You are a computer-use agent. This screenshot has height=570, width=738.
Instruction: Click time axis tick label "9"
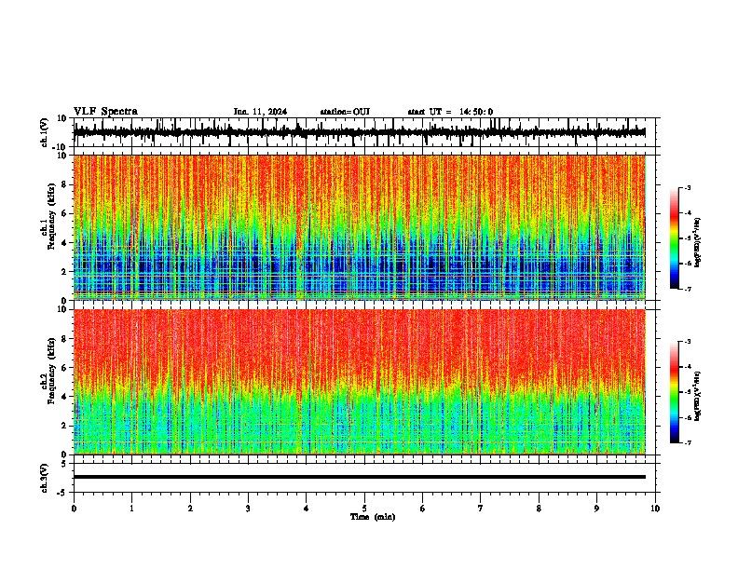(x=596, y=509)
